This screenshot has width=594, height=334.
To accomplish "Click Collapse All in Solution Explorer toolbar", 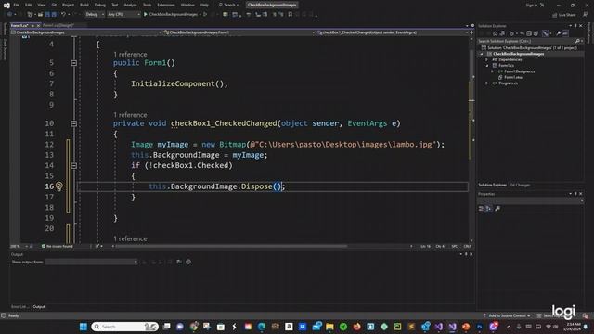I will click(x=529, y=33).
